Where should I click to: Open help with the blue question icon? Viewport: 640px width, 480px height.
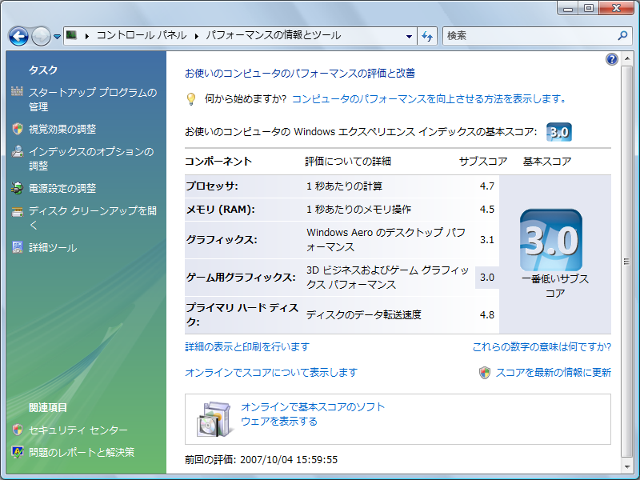click(611, 59)
